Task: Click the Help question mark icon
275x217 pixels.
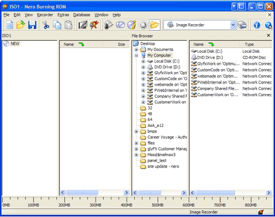Action: [268, 25]
